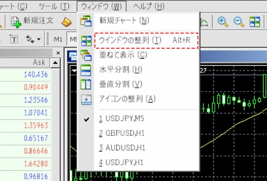Click the zoom out magnifier toolbar icon
The image size is (267, 181).
pos(238,22)
